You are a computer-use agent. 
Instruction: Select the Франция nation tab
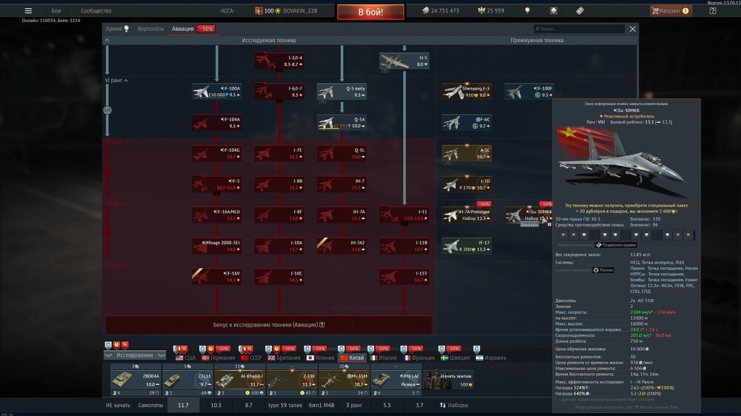click(x=418, y=358)
